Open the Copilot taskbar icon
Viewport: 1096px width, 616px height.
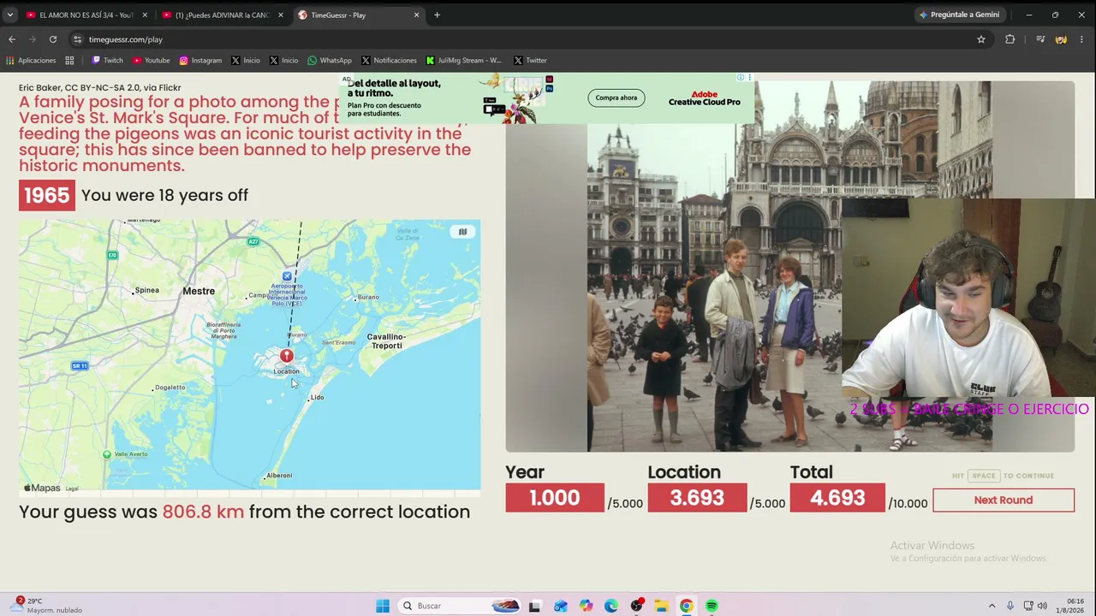(x=586, y=606)
